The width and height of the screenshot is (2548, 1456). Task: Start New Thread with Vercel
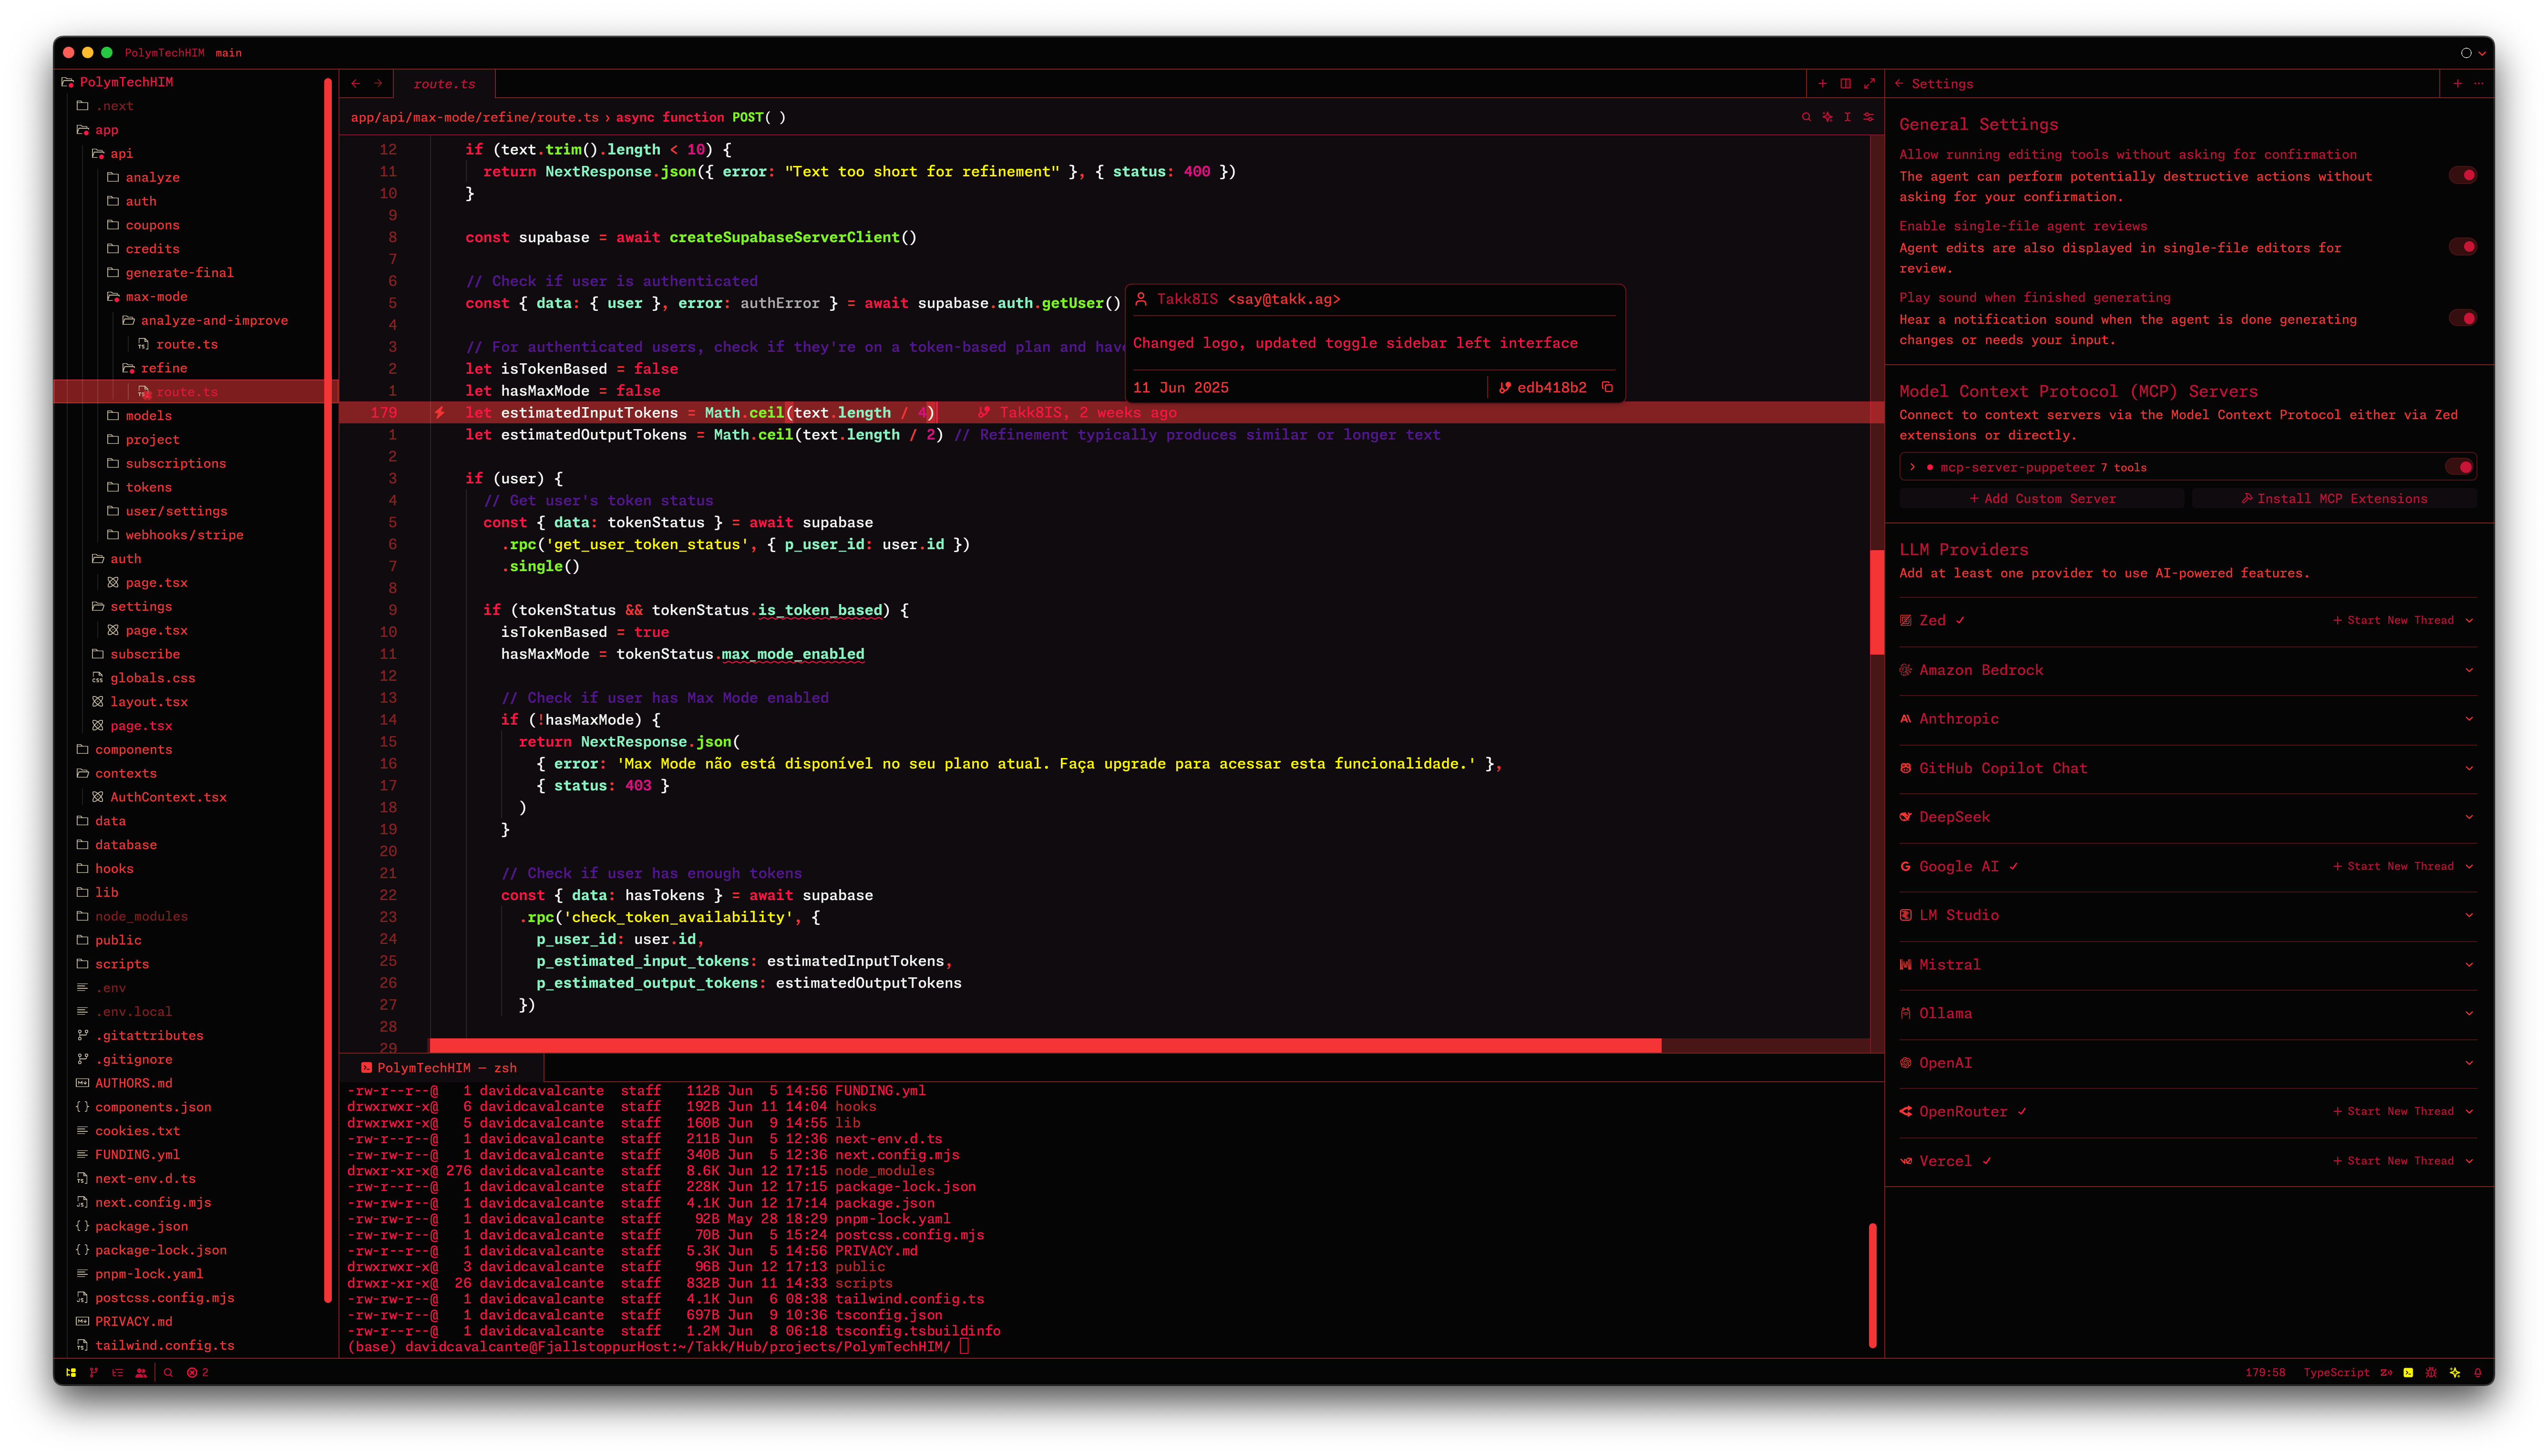point(2393,1161)
